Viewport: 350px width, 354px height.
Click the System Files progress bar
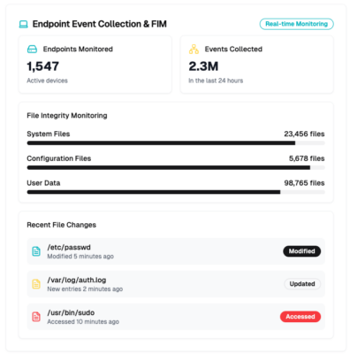click(176, 143)
